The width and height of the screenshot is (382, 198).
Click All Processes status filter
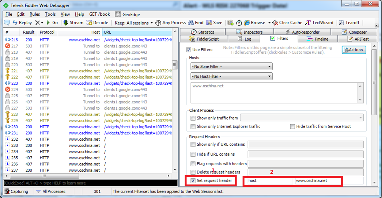coord(51,191)
